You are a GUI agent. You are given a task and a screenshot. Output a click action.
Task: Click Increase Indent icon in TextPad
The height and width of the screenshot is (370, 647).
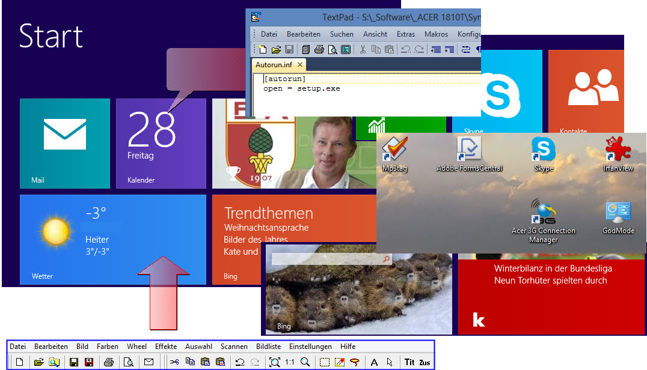(x=449, y=50)
